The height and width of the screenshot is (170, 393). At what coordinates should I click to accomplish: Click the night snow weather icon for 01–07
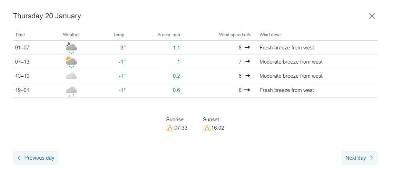(71, 48)
